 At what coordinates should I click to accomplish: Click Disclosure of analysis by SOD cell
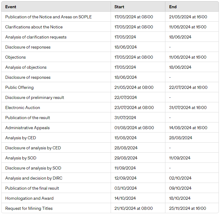(33, 168)
